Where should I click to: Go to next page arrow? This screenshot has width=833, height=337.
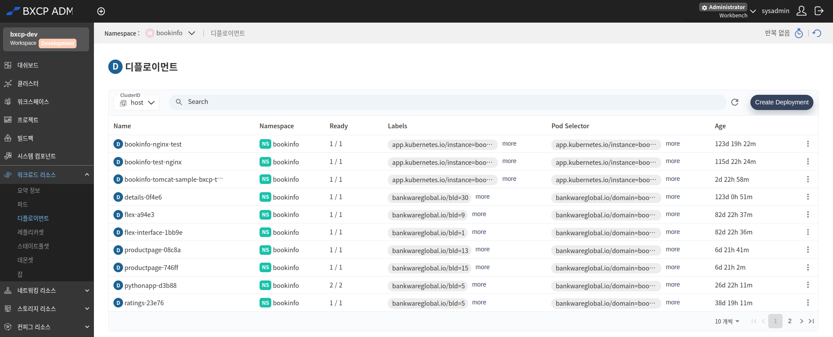point(802,321)
